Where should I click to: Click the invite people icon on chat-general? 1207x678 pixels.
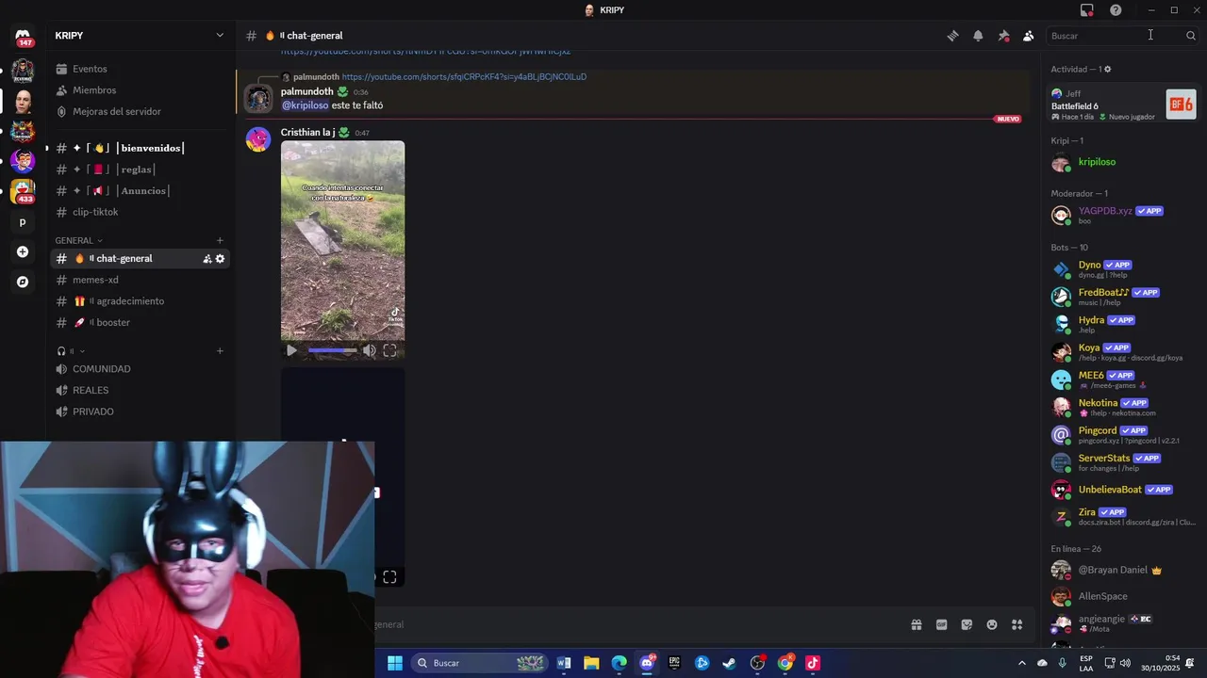207,259
